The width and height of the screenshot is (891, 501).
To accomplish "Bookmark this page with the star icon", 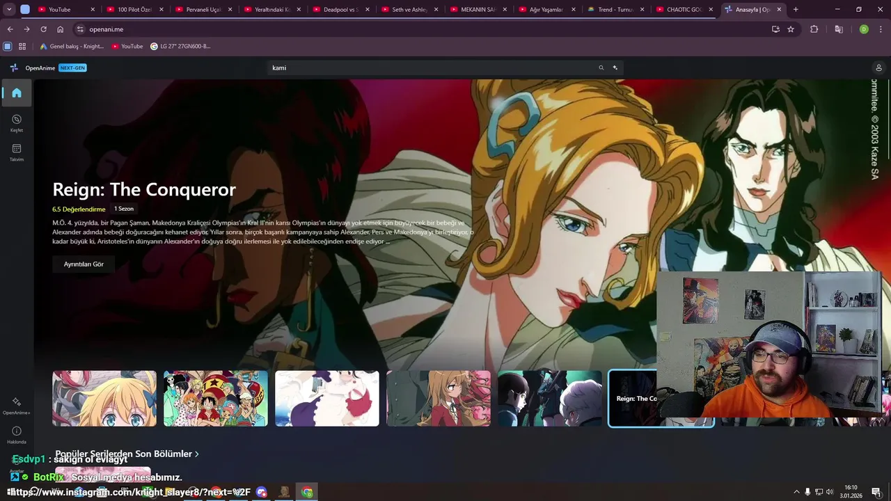I will pyautogui.click(x=791, y=29).
